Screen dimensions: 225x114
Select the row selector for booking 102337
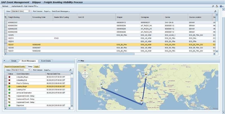coord(6,45)
